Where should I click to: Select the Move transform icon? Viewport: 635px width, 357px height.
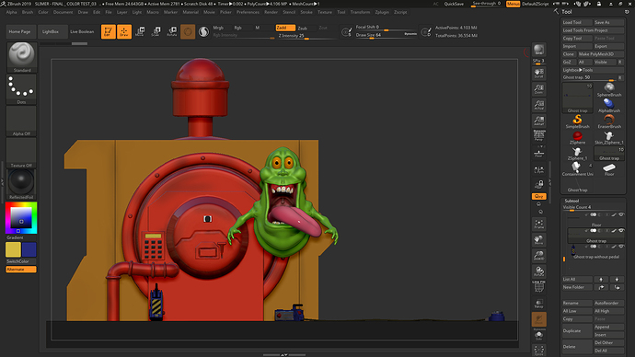coord(140,31)
